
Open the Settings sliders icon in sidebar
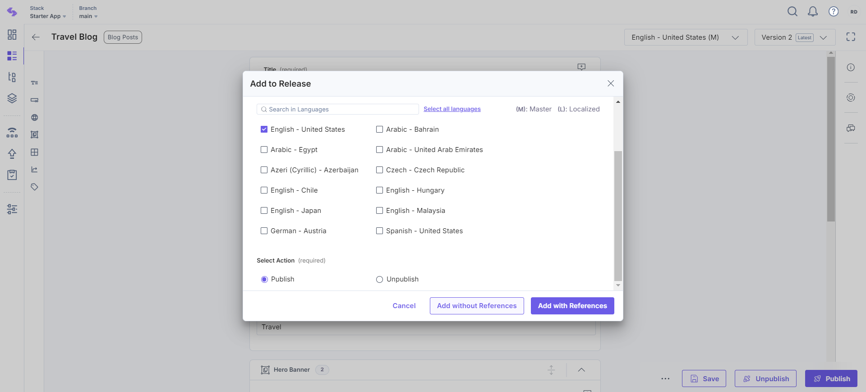click(x=12, y=209)
